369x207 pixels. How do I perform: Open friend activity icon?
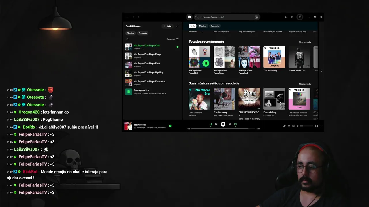pyautogui.click(x=292, y=17)
